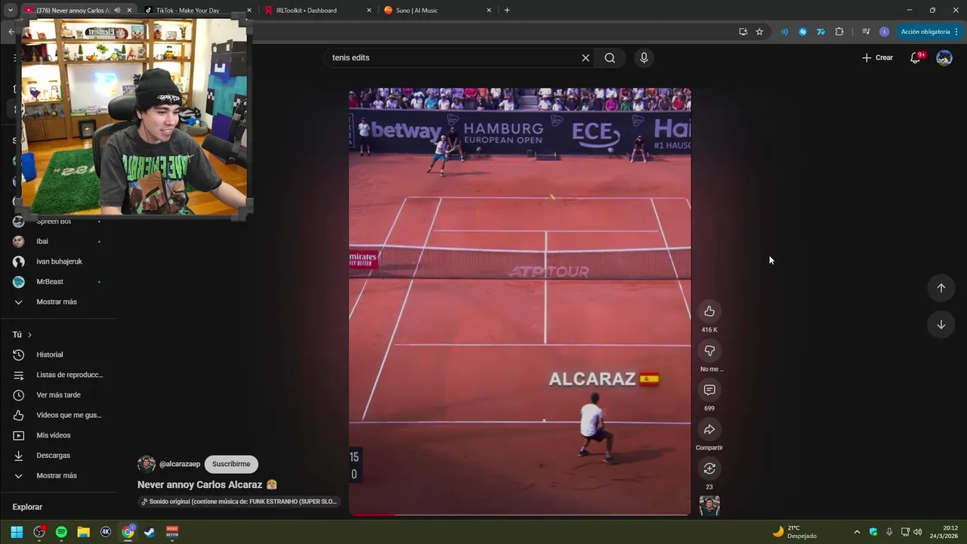Open the @alcarazaep channel link
Viewport: 967px width, 544px height.
pyautogui.click(x=180, y=464)
